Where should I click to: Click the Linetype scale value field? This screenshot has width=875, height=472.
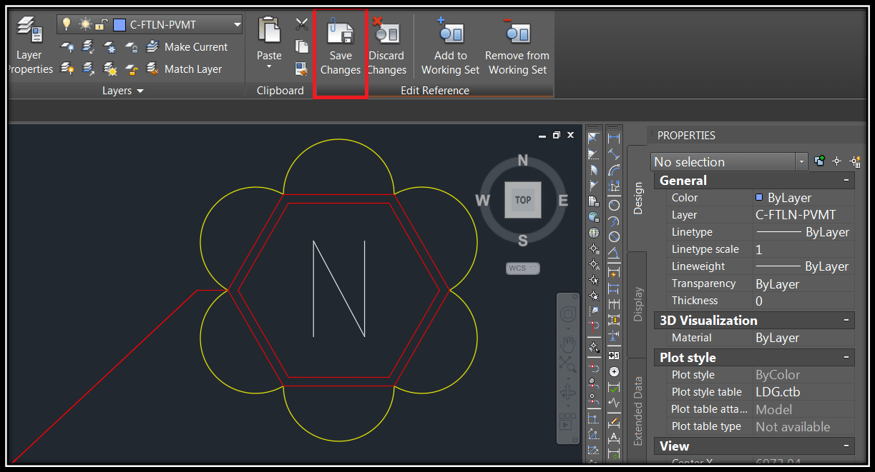803,249
